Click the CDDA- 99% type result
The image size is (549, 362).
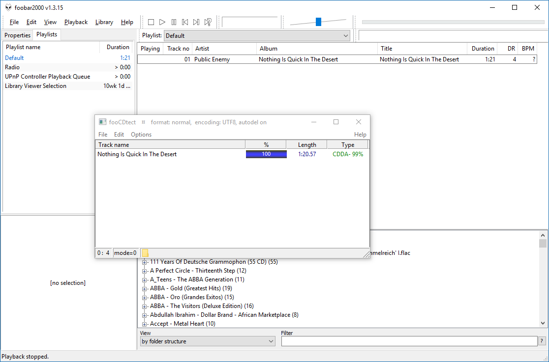[348, 154]
